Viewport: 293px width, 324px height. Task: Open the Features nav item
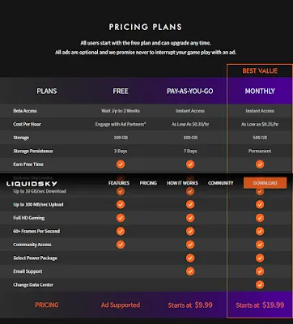[119, 183]
